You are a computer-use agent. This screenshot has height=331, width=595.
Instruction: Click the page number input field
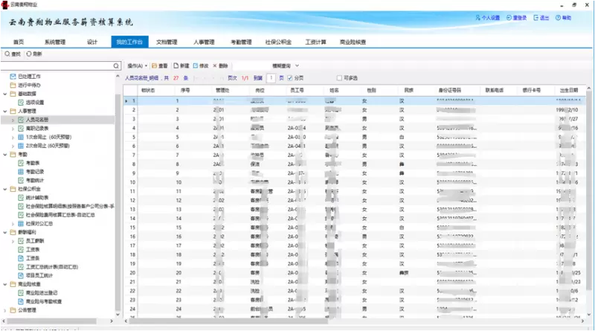(x=271, y=77)
